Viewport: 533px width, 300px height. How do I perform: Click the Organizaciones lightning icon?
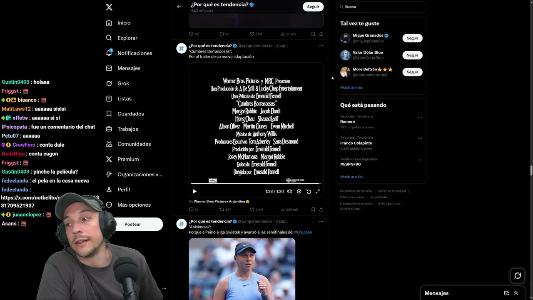click(x=109, y=174)
